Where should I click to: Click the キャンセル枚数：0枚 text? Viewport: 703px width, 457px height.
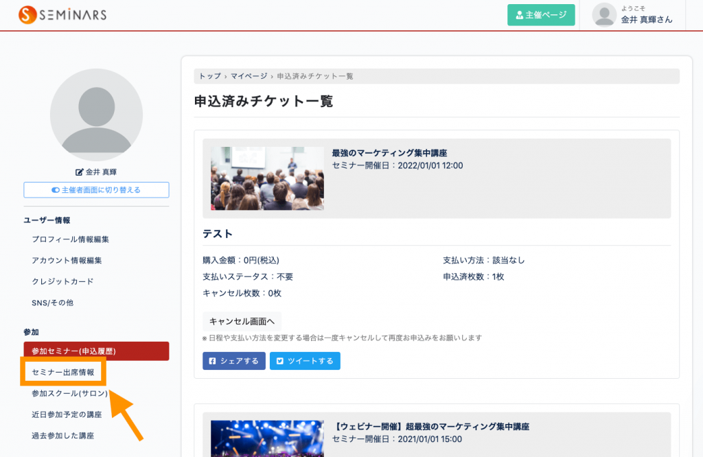[242, 294]
